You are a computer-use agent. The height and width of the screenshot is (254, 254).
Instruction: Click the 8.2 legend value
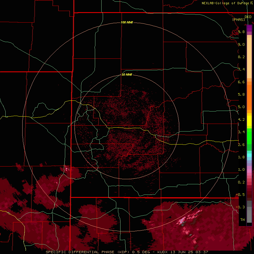pos(241,57)
